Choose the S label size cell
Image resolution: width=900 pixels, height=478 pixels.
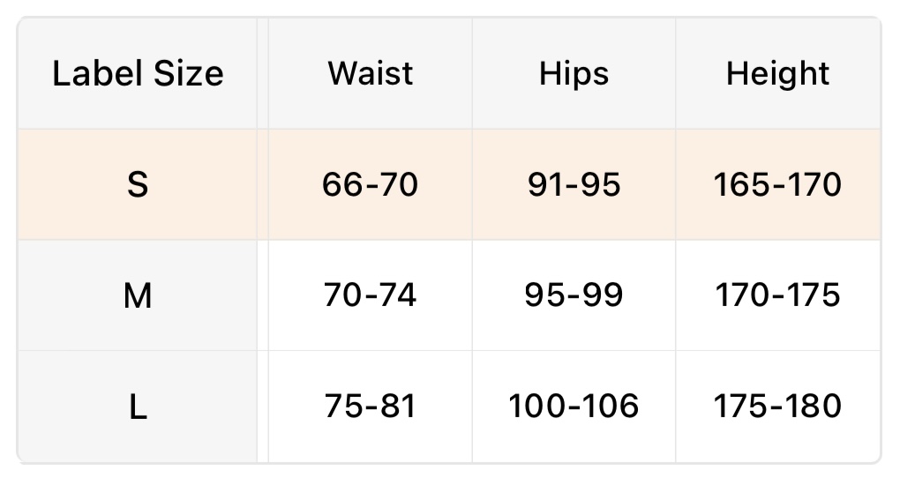coord(138,185)
